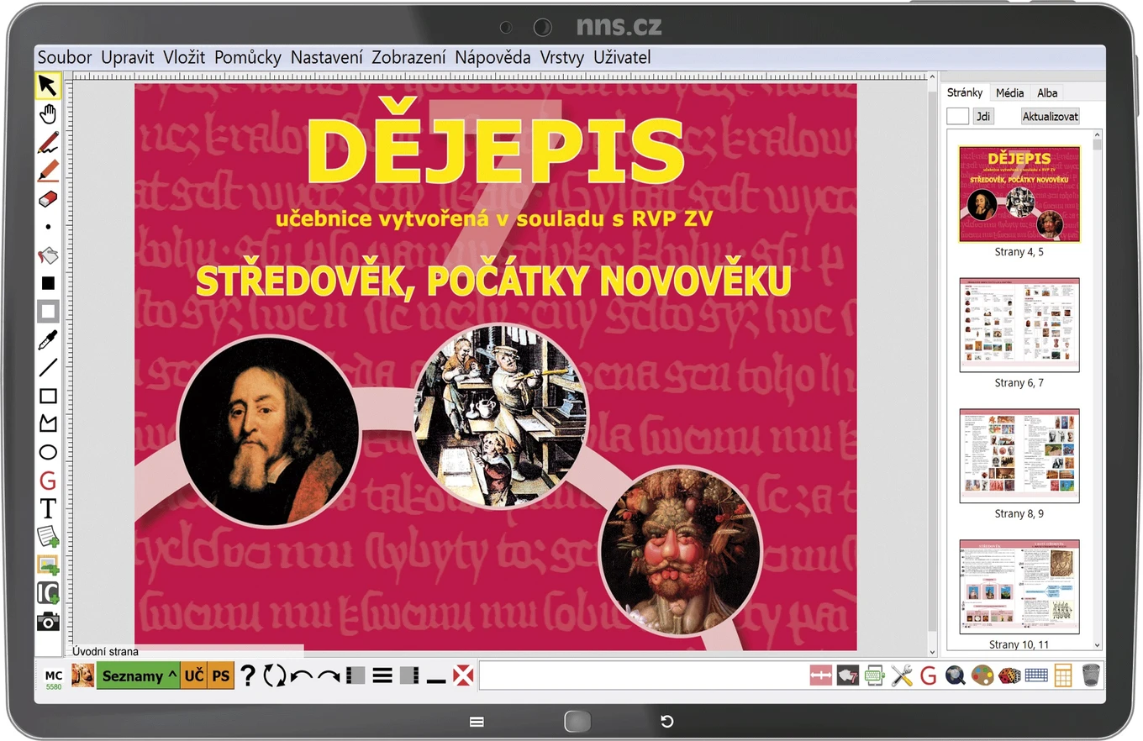Viewport: 1143px width, 741px height.
Task: Click the Aktualizovat button
Action: [1051, 117]
